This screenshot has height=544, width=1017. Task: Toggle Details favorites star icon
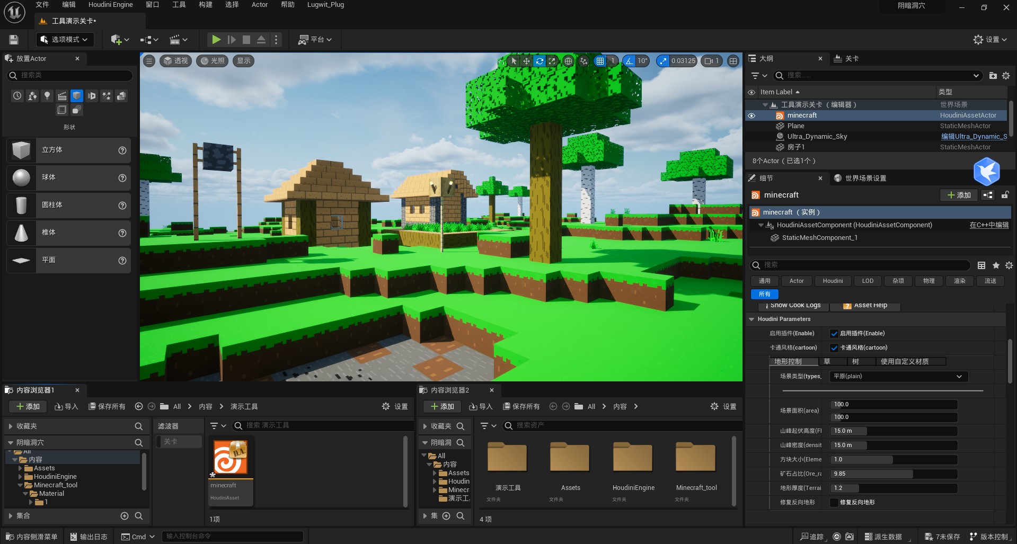click(x=996, y=265)
